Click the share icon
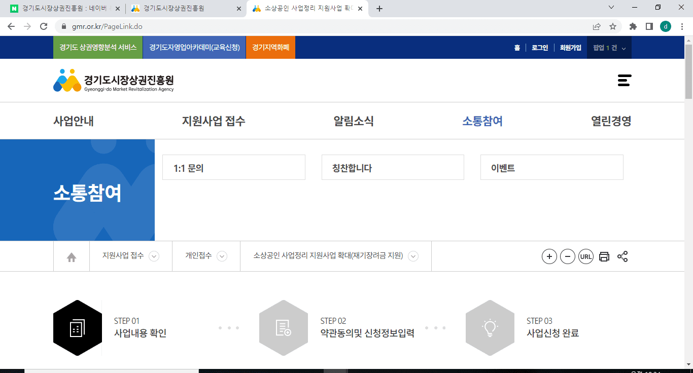Screen dimensions: 693x373 [x=622, y=256]
